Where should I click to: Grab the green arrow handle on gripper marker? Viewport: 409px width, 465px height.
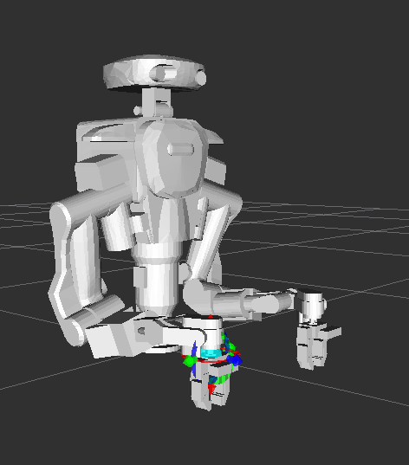[x=189, y=361]
